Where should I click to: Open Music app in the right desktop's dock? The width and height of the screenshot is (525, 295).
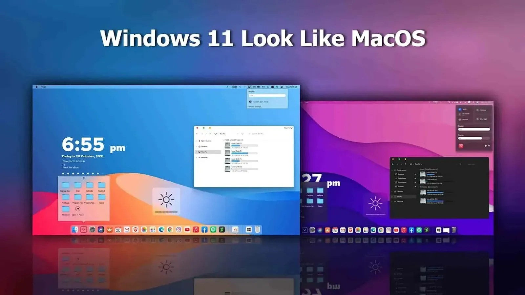pyautogui.click(x=404, y=230)
